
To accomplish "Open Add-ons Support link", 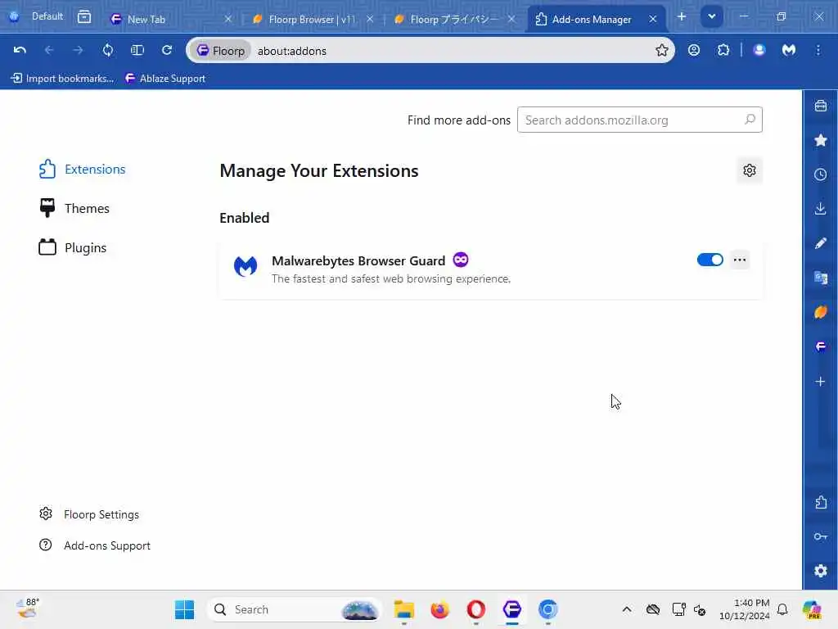I will pos(95,545).
